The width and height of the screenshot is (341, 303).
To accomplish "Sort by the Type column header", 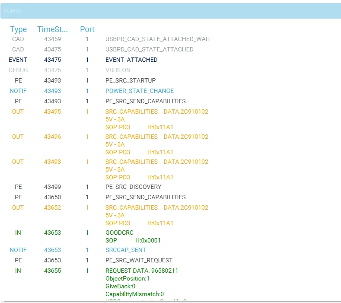I will [x=19, y=29].
